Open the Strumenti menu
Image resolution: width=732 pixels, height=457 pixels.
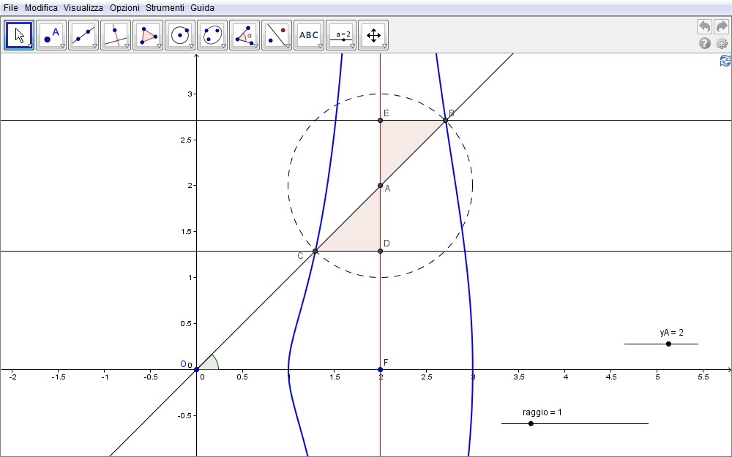pos(165,7)
